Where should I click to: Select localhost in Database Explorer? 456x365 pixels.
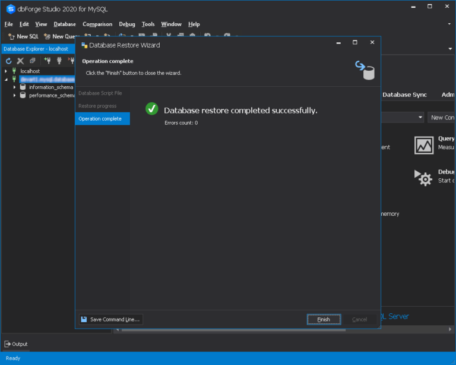[30, 71]
